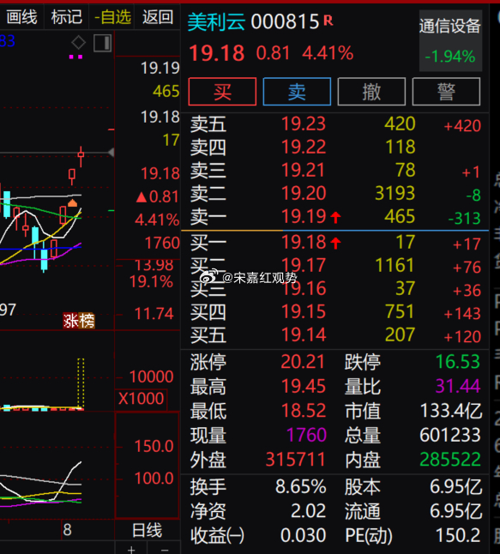Click the 返回 menu item
This screenshot has width=500, height=554.
(x=158, y=16)
